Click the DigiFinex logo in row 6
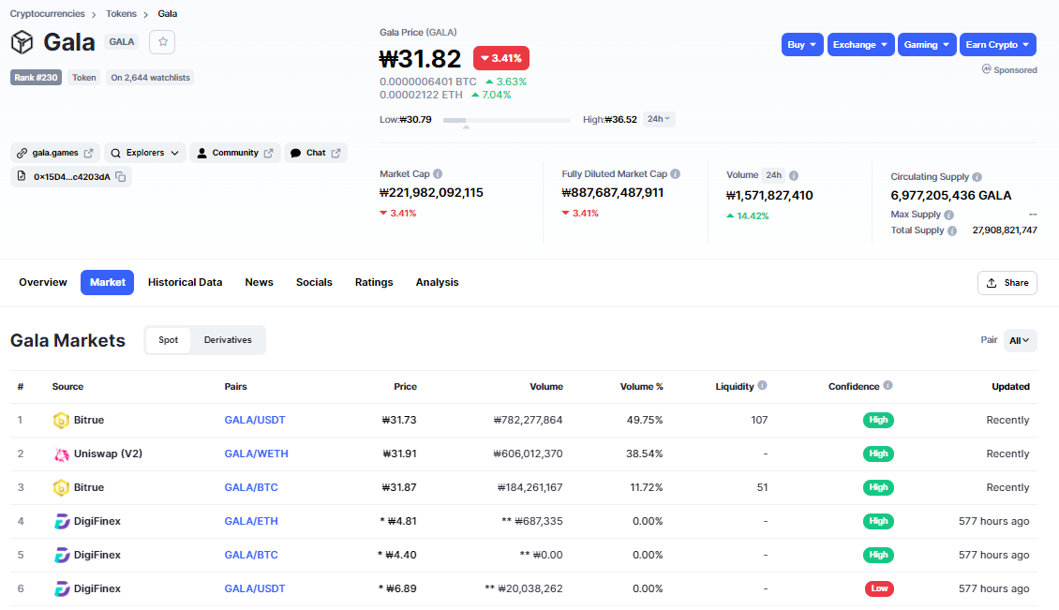 62,589
